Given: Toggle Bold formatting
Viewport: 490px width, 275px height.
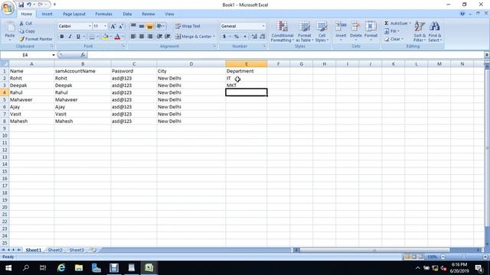Looking at the screenshot, I should (62, 37).
